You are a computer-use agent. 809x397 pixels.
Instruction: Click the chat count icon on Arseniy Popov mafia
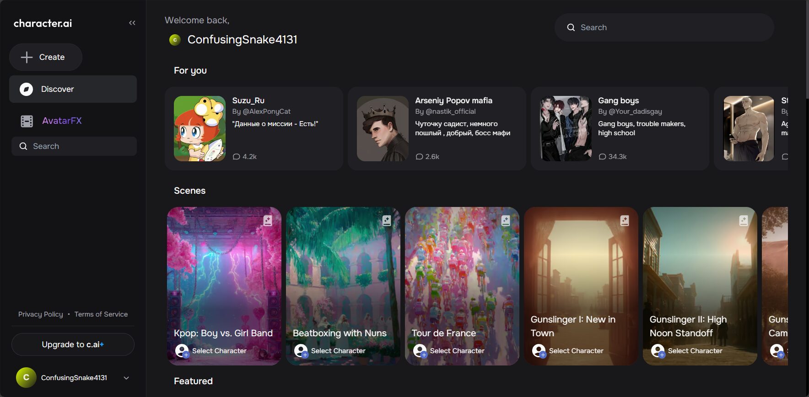pos(419,157)
